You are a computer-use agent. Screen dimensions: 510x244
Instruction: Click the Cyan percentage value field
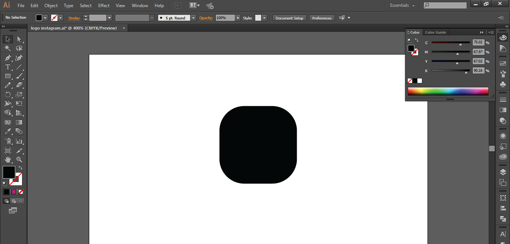click(478, 43)
